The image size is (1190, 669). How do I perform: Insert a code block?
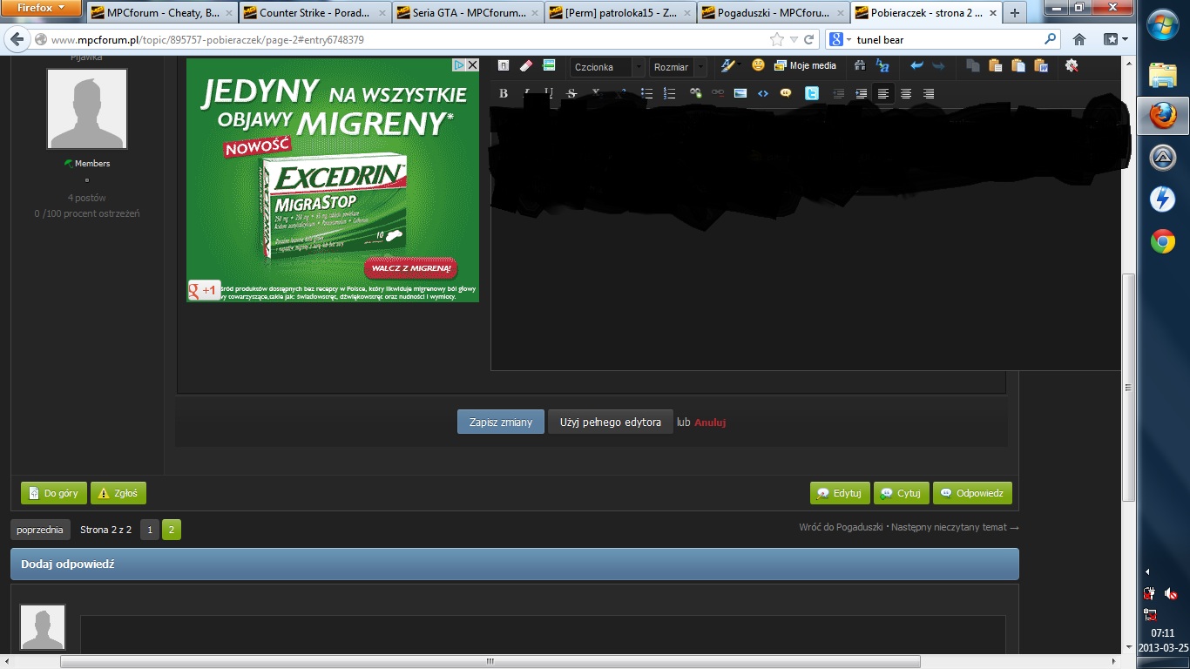tap(763, 94)
